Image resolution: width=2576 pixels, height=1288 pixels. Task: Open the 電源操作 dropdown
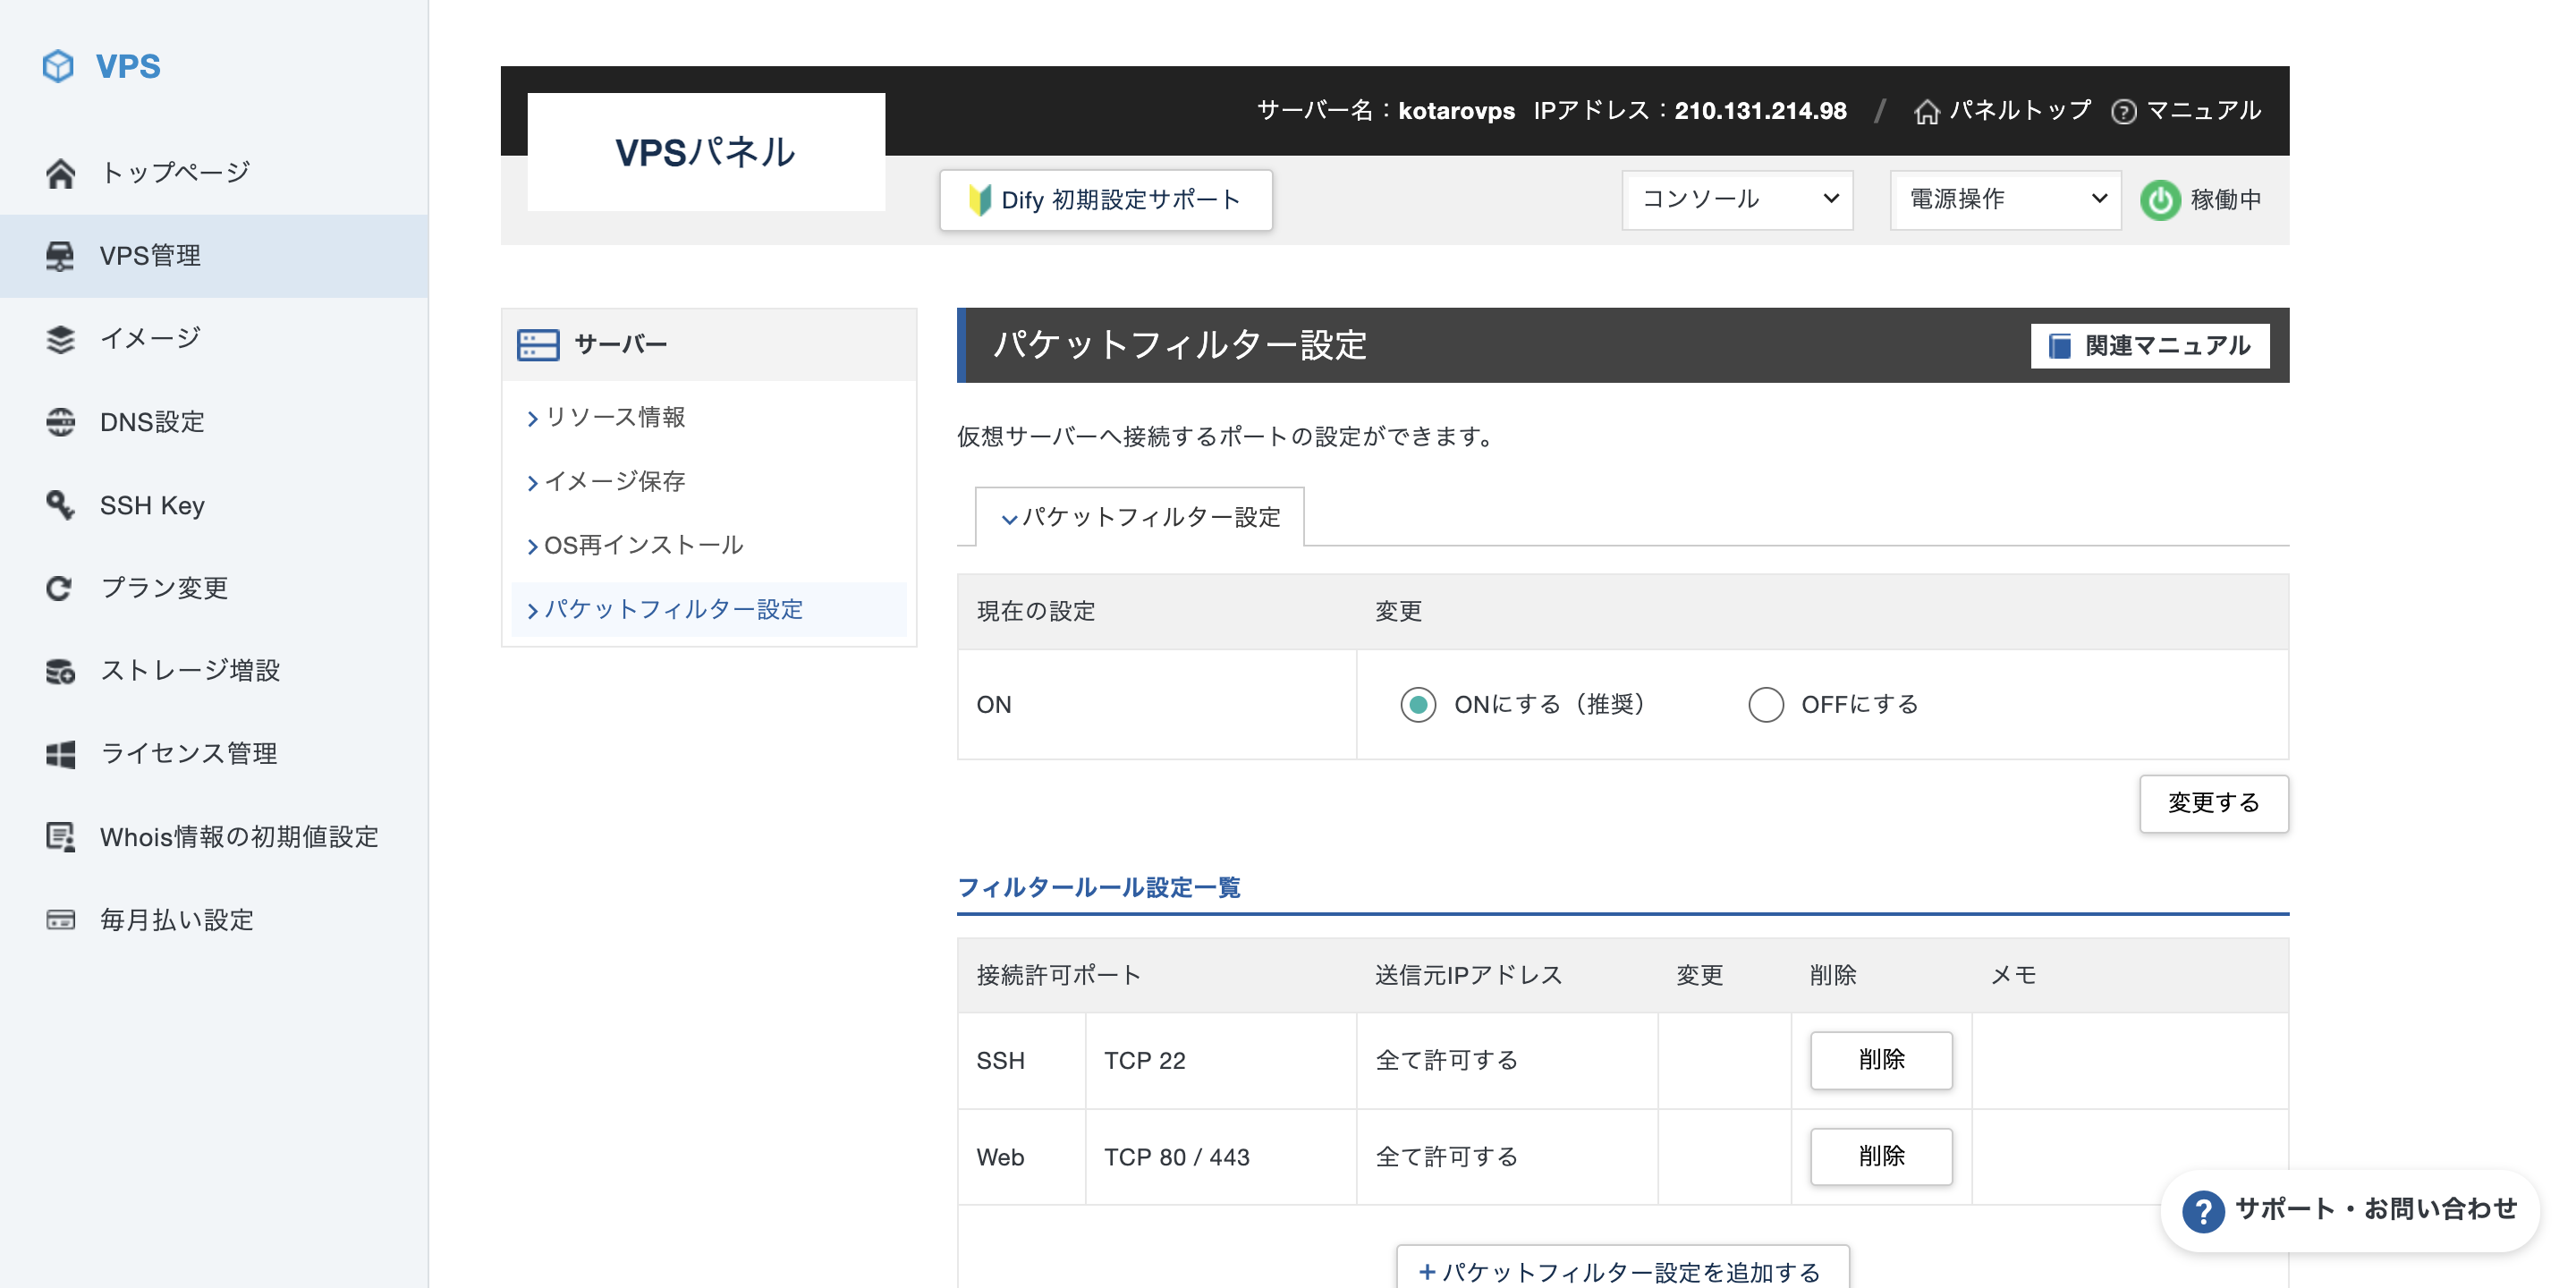(2005, 200)
